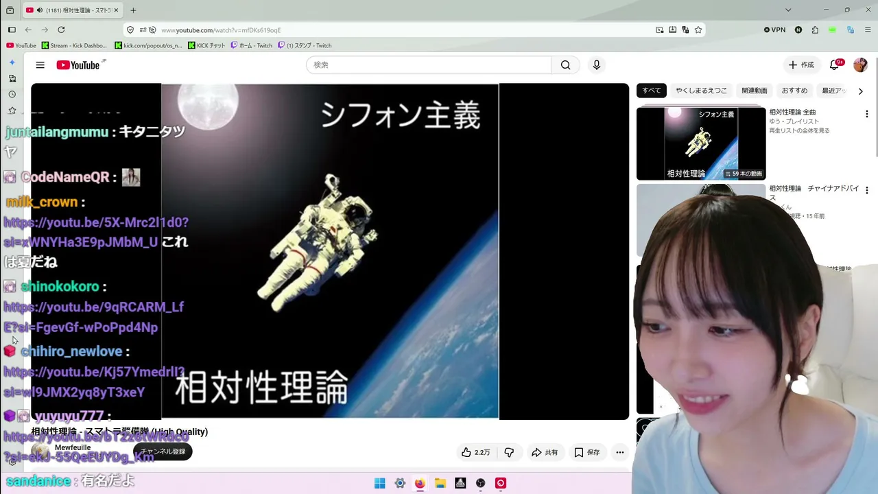This screenshot has width=878, height=494.
Task: Open the N extension in toolbar
Action: click(x=798, y=30)
